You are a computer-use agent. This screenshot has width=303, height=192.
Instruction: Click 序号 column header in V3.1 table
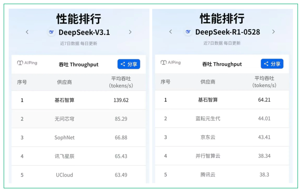[x=22, y=82]
